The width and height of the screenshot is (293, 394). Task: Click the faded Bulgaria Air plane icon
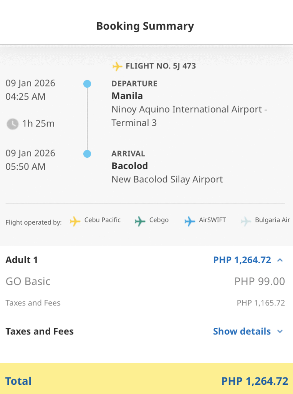tap(246, 221)
